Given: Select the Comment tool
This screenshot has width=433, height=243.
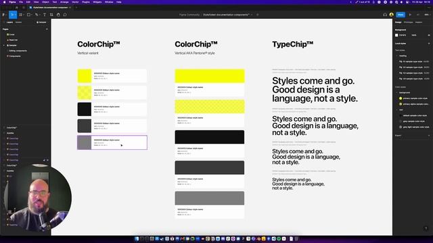Looking at the screenshot, I should pos(65,15).
